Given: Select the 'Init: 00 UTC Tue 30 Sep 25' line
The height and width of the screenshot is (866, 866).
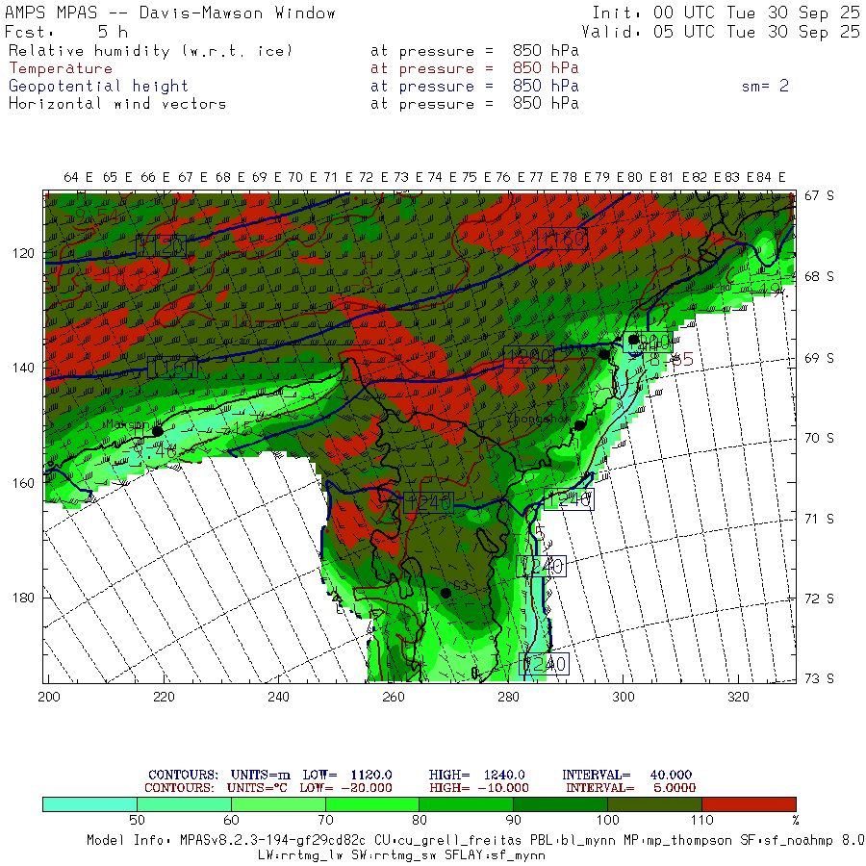Looking at the screenshot, I should [726, 13].
